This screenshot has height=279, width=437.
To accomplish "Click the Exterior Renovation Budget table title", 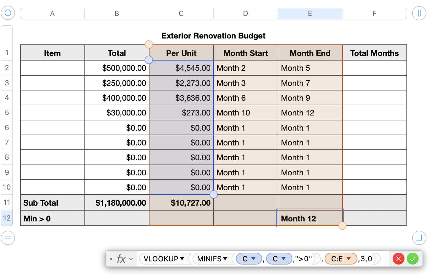I will click(x=214, y=36).
